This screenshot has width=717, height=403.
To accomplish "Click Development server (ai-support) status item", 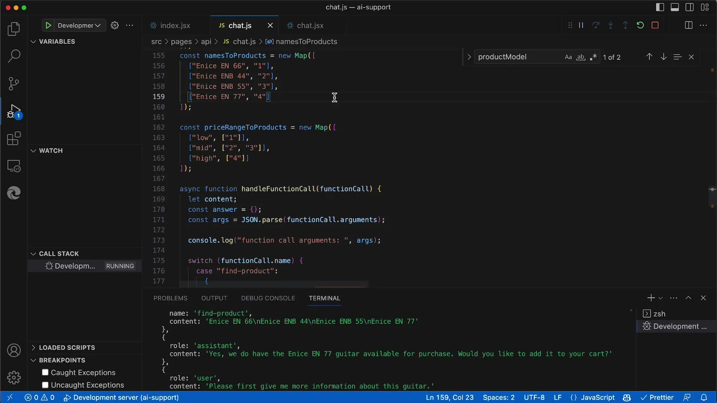I will [121, 397].
